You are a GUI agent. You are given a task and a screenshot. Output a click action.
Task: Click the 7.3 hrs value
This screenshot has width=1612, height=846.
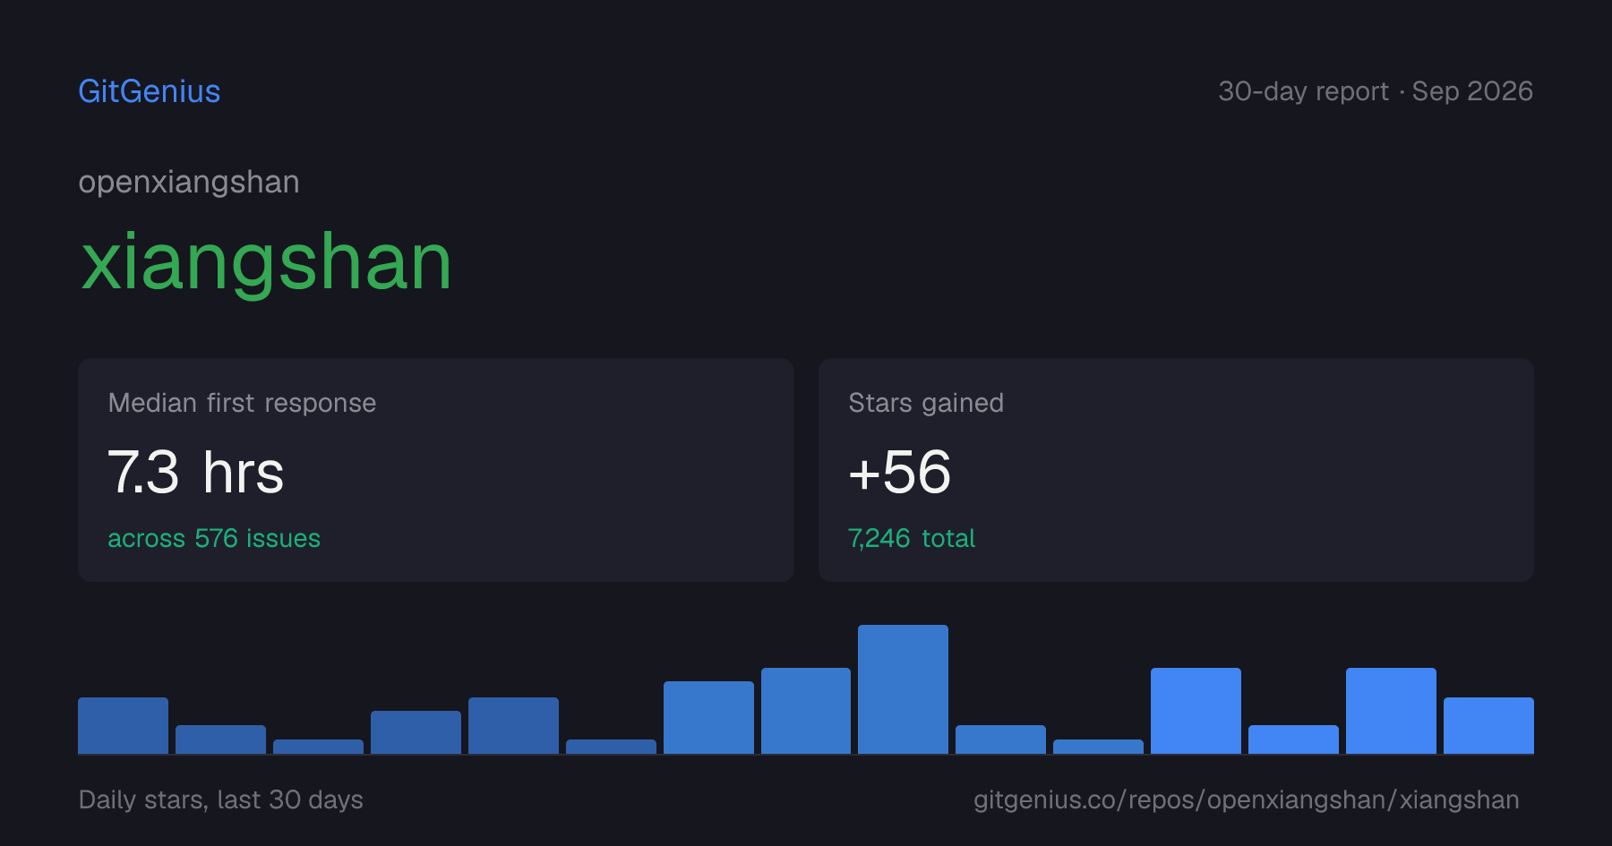pos(196,472)
